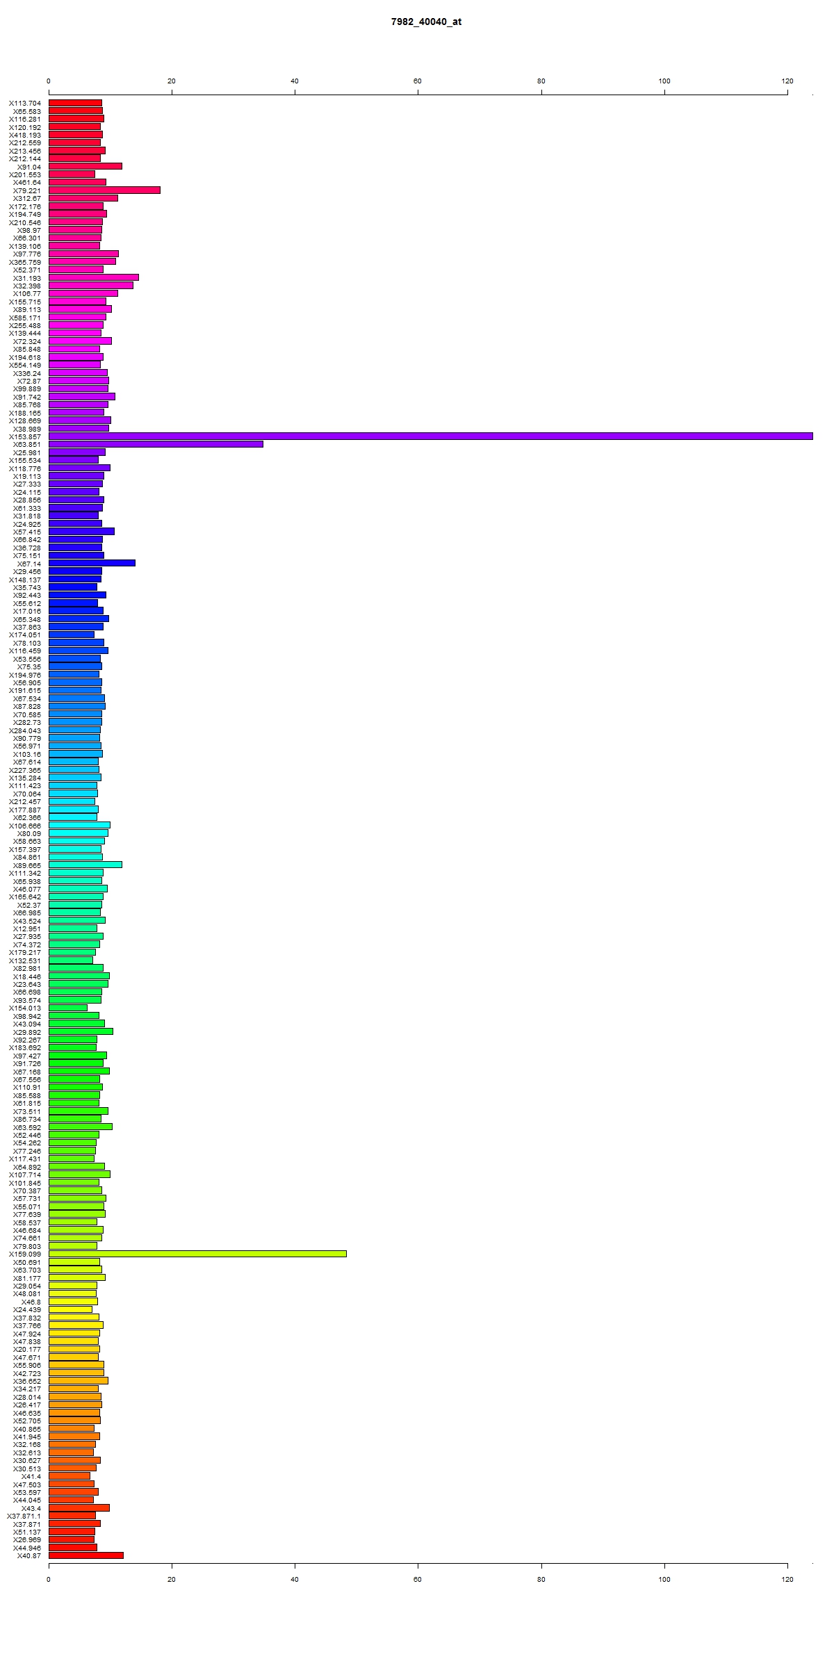Screen dimensions: 834x1668
Task: Select the row label X116.459
Action: pos(25,651)
